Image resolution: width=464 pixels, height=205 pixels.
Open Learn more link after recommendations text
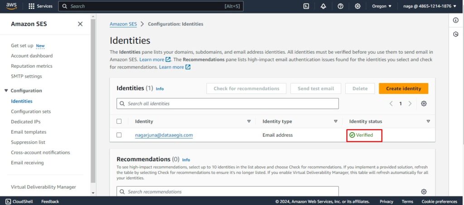pyautogui.click(x=174, y=67)
